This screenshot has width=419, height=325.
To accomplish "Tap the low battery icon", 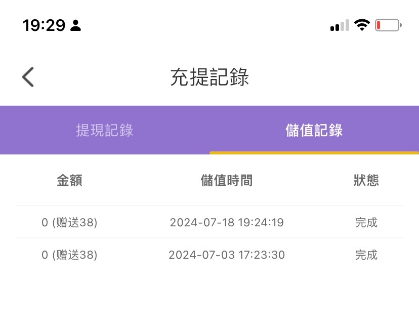I will point(388,25).
